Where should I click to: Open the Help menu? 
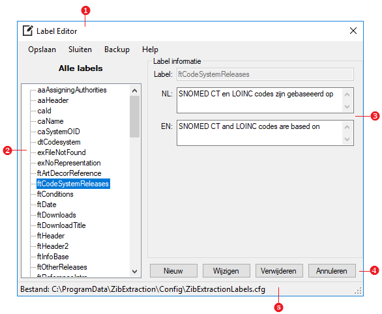[x=150, y=50]
